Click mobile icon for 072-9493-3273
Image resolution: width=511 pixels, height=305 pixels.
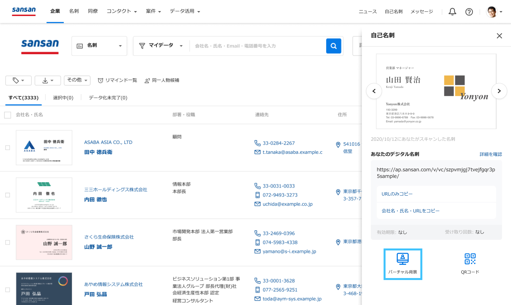(257, 195)
